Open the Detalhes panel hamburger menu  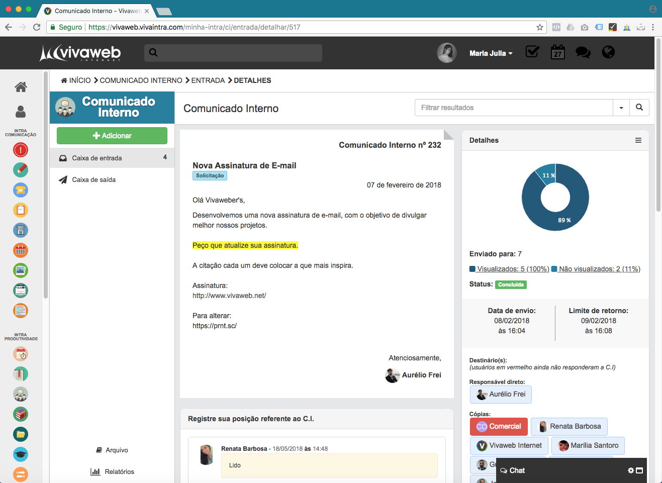click(638, 140)
